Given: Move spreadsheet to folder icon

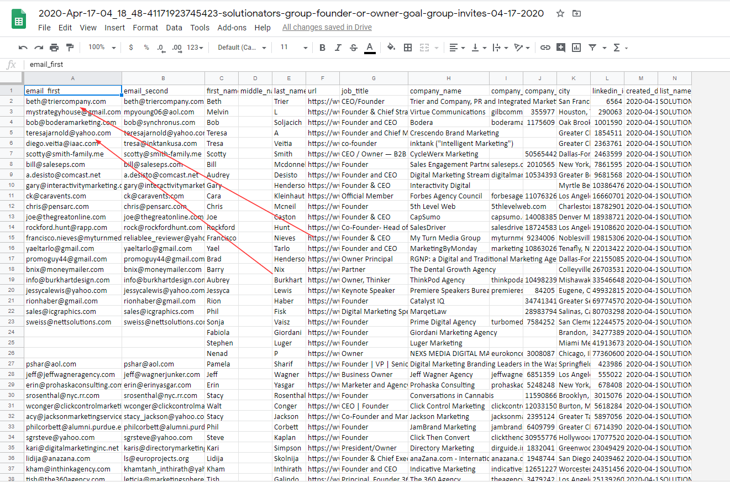Looking at the screenshot, I should (576, 13).
